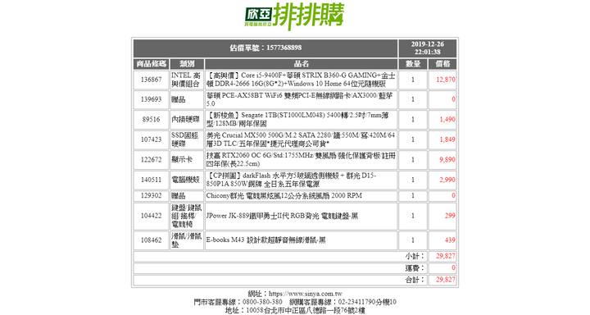Click the price 1,849
This screenshot has height=315, width=590.
[x=447, y=139]
